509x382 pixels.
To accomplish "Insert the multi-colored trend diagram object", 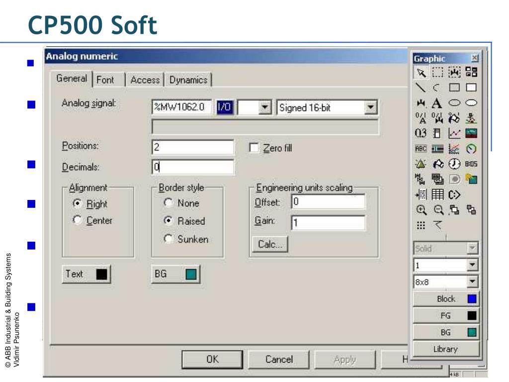I will 454,149.
